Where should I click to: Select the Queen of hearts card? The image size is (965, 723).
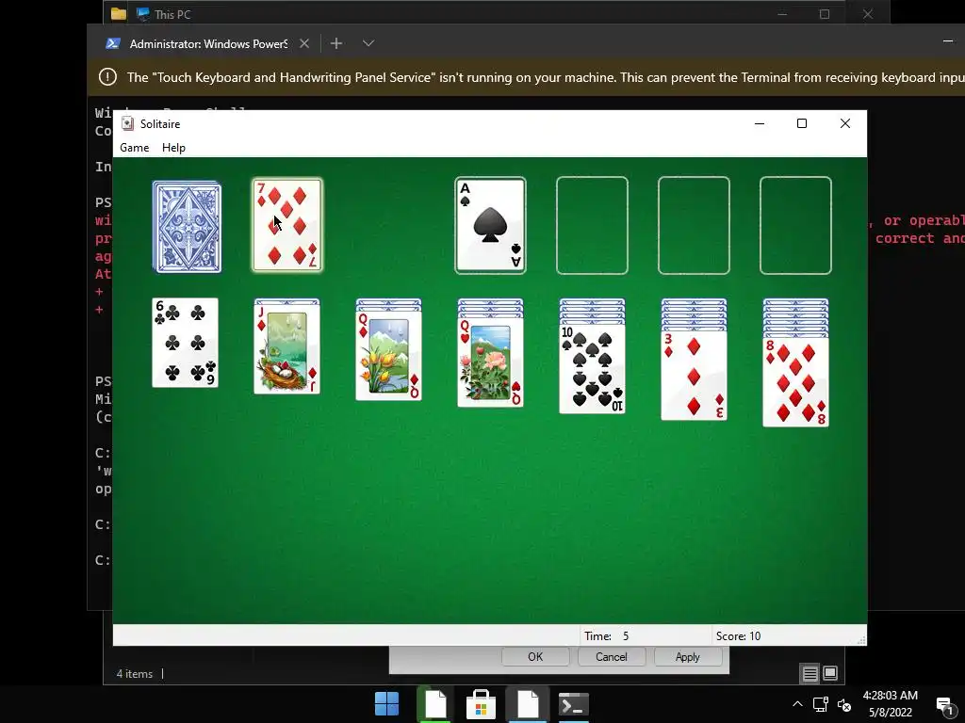coord(490,362)
